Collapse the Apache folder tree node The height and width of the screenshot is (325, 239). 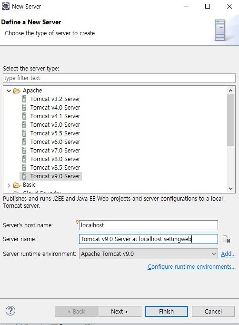pyautogui.click(x=9, y=91)
